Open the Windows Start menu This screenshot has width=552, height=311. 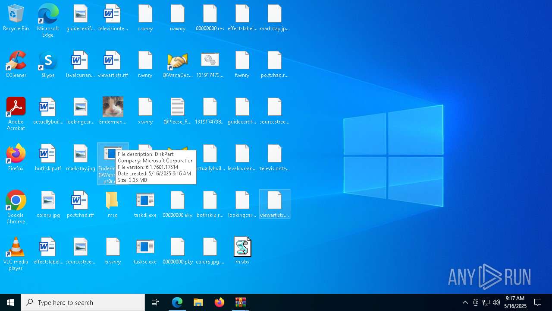pos(10,302)
